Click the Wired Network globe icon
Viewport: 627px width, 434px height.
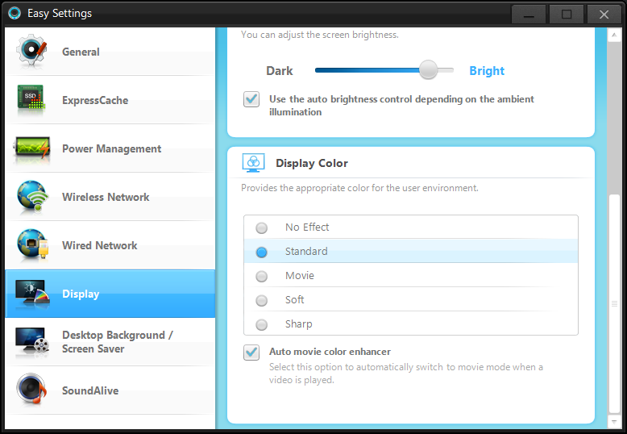[x=32, y=245]
